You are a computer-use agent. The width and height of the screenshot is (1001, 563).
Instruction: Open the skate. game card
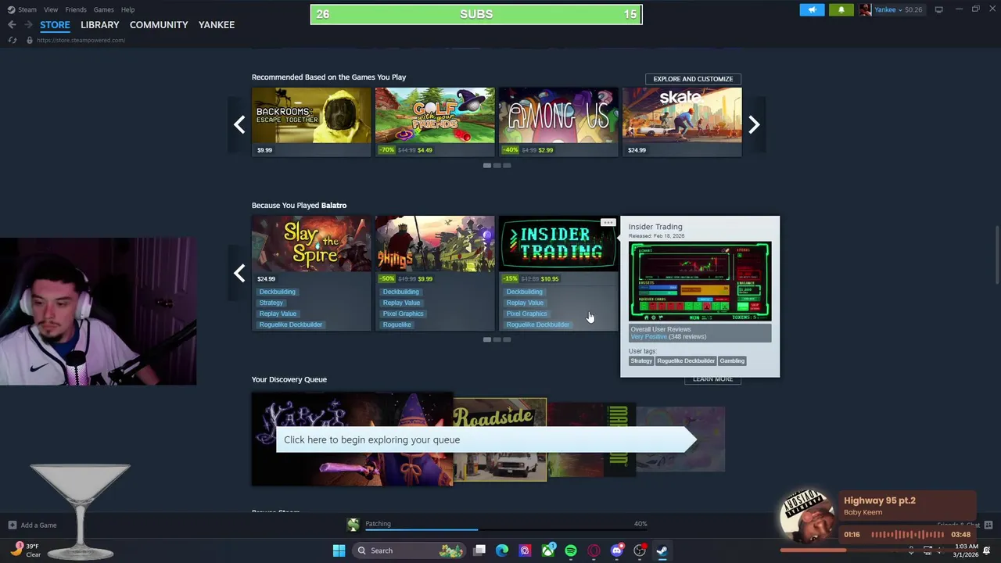tap(682, 122)
